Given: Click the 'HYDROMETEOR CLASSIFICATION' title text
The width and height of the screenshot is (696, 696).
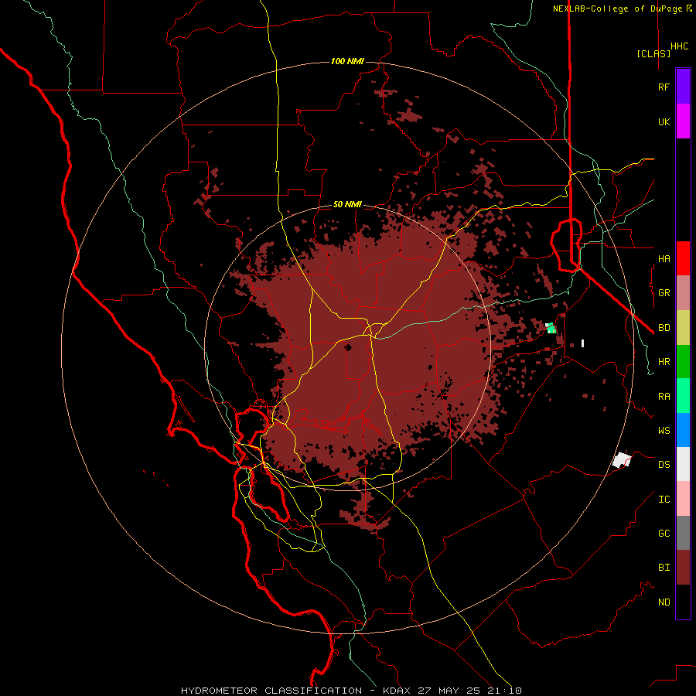Looking at the screenshot, I should (271, 691).
